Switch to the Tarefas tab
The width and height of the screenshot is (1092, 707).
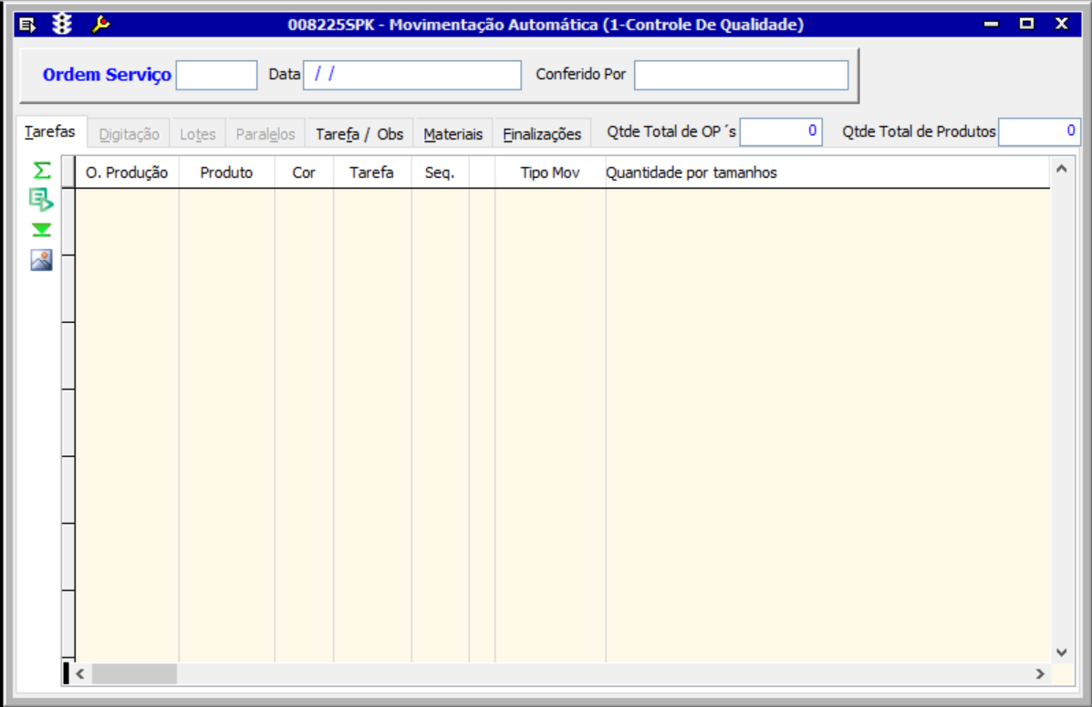50,131
